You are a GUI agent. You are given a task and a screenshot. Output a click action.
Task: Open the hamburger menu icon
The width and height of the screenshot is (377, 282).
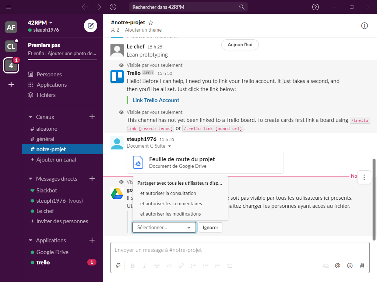(8, 7)
